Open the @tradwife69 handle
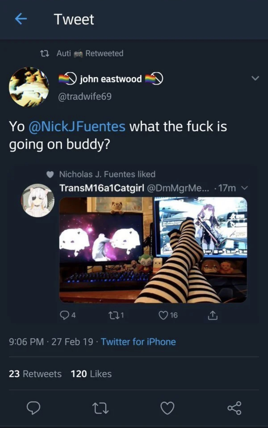Screen dimensions: 268x428 click(x=85, y=97)
